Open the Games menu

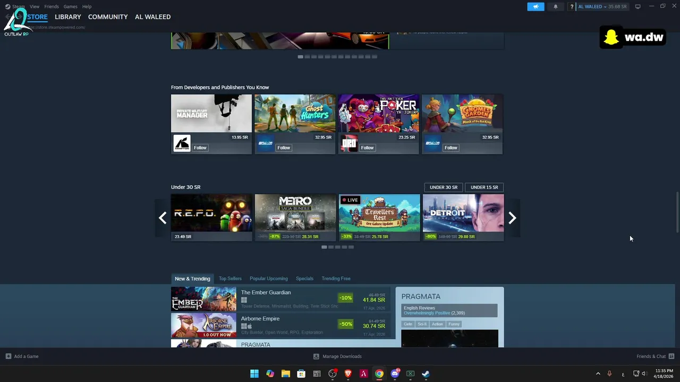tap(70, 6)
